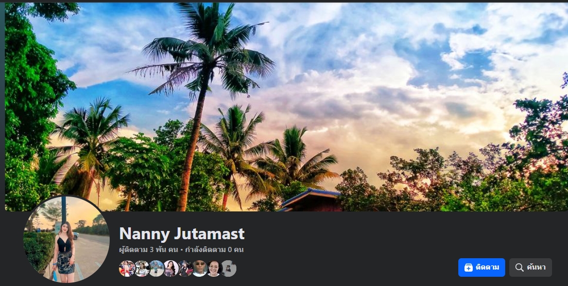Open the faded gray last follower avatar
The width and height of the screenshot is (568, 286).
[x=229, y=269]
